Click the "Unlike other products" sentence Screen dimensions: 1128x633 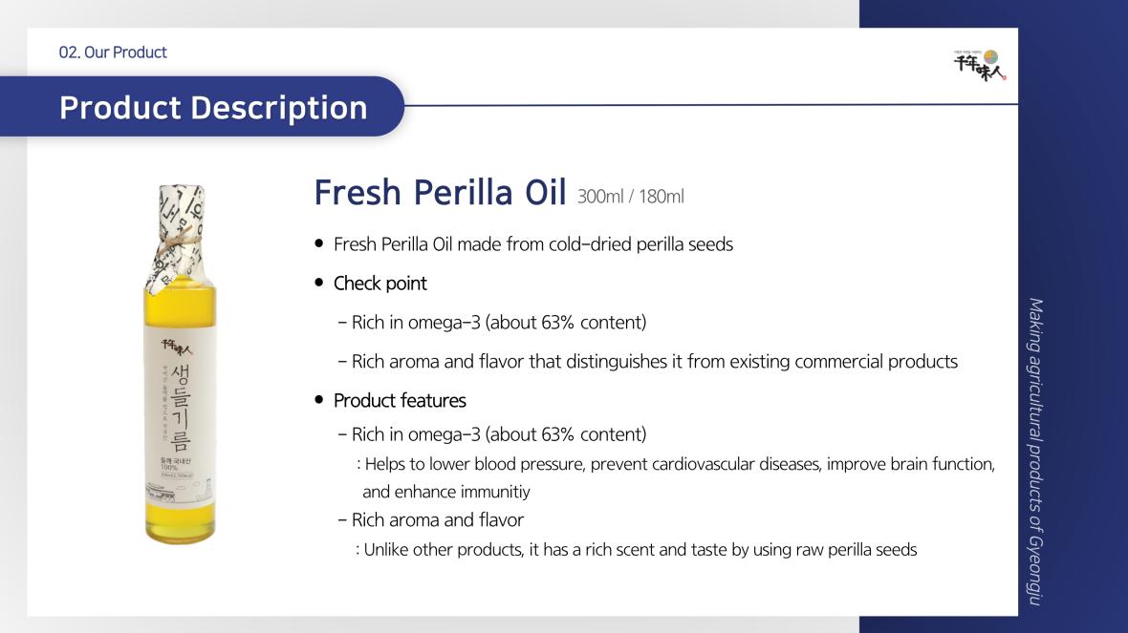click(640, 550)
